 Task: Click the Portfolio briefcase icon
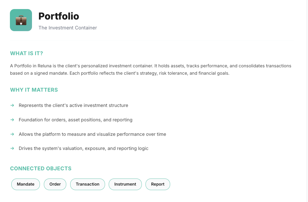coord(21,20)
